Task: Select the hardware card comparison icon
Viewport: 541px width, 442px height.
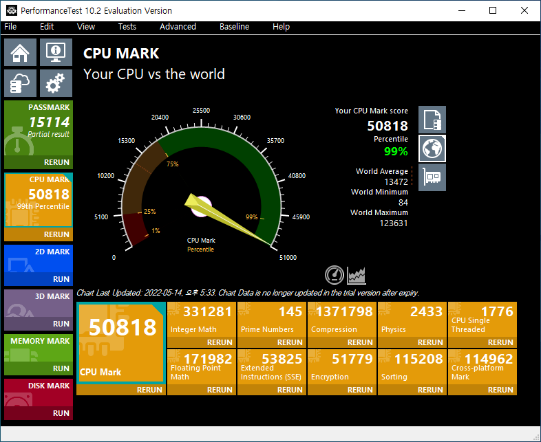Action: coord(432,177)
